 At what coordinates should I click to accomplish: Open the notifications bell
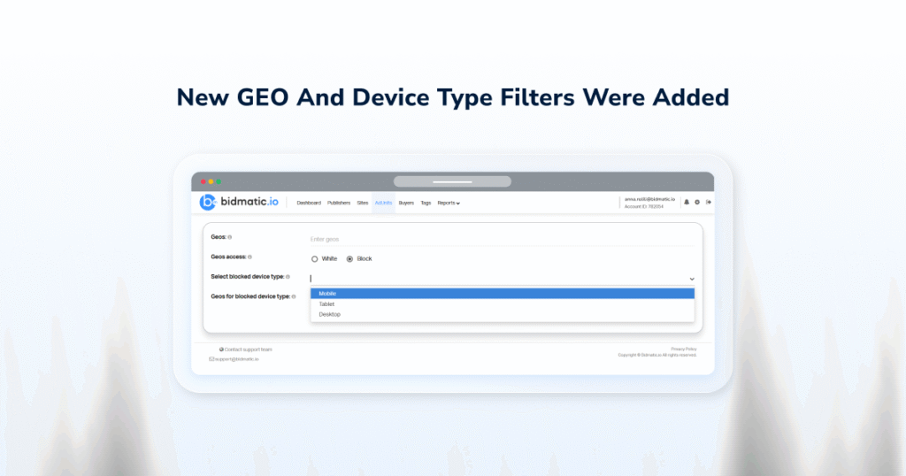[x=687, y=203]
